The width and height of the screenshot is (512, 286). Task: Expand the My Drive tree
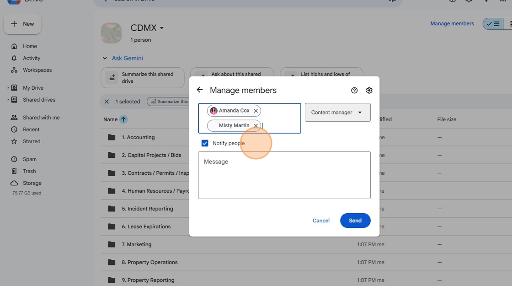coord(8,88)
